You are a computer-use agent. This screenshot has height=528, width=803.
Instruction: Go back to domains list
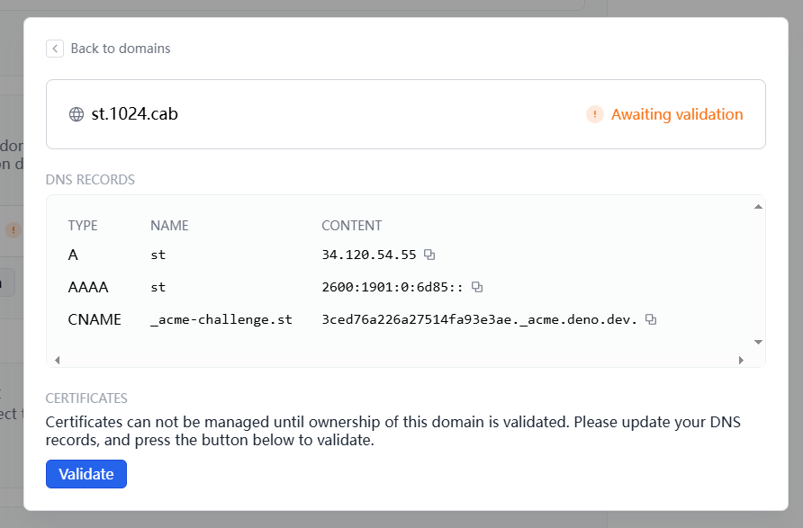120,49
